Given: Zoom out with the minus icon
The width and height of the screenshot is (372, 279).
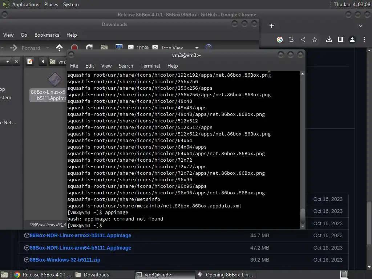Looking at the screenshot, I should [131, 48].
